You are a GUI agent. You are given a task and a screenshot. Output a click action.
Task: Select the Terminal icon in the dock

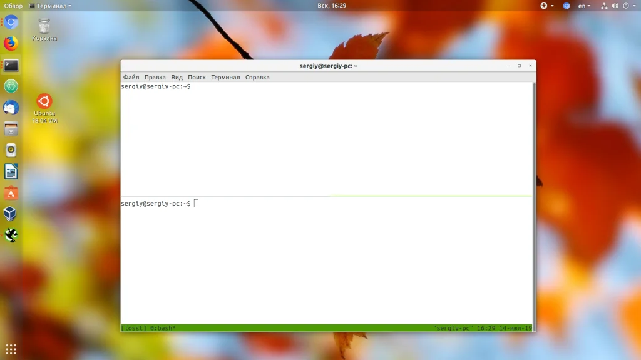[11, 65]
